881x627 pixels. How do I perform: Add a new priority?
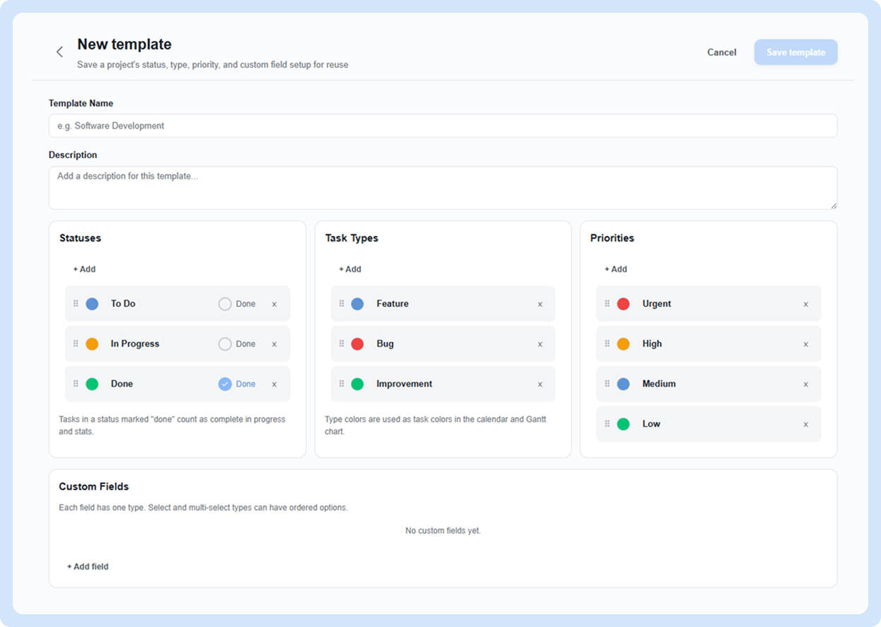pyautogui.click(x=616, y=269)
